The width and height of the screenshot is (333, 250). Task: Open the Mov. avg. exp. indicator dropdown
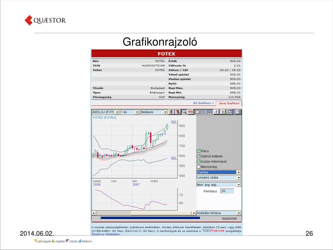(x=219, y=185)
